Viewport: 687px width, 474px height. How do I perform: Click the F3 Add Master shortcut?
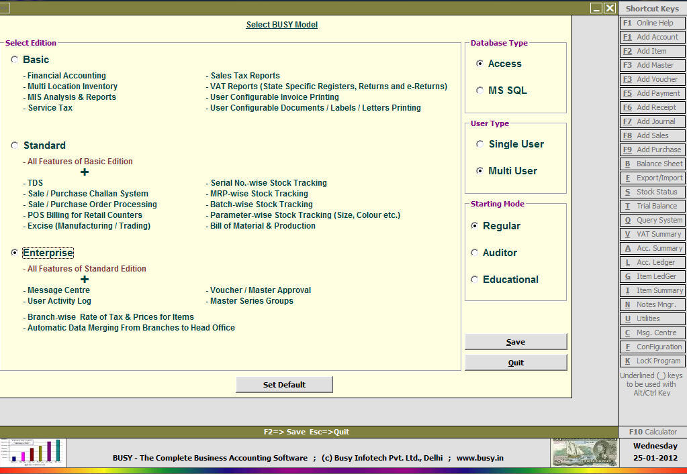(x=652, y=65)
